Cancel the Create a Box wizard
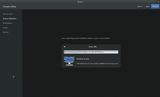 (x=140, y=6)
